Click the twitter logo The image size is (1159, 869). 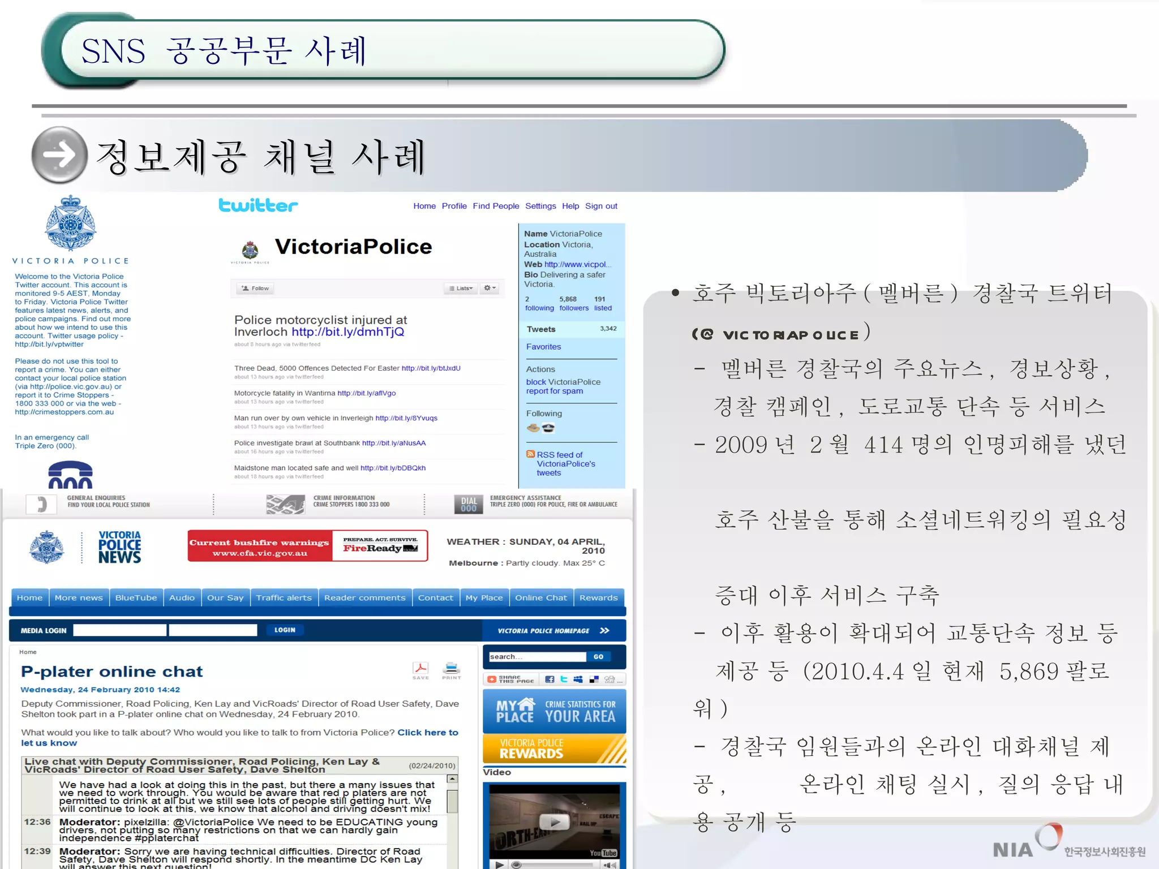coord(258,205)
